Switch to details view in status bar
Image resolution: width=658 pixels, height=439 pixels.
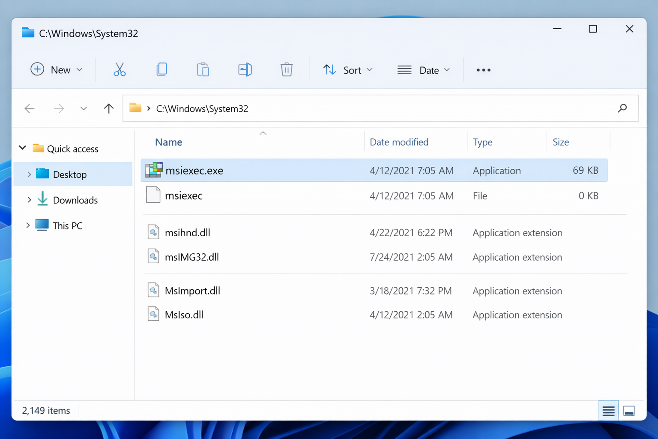coord(608,411)
